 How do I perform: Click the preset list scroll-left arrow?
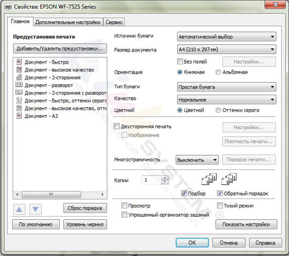[x=17, y=194]
